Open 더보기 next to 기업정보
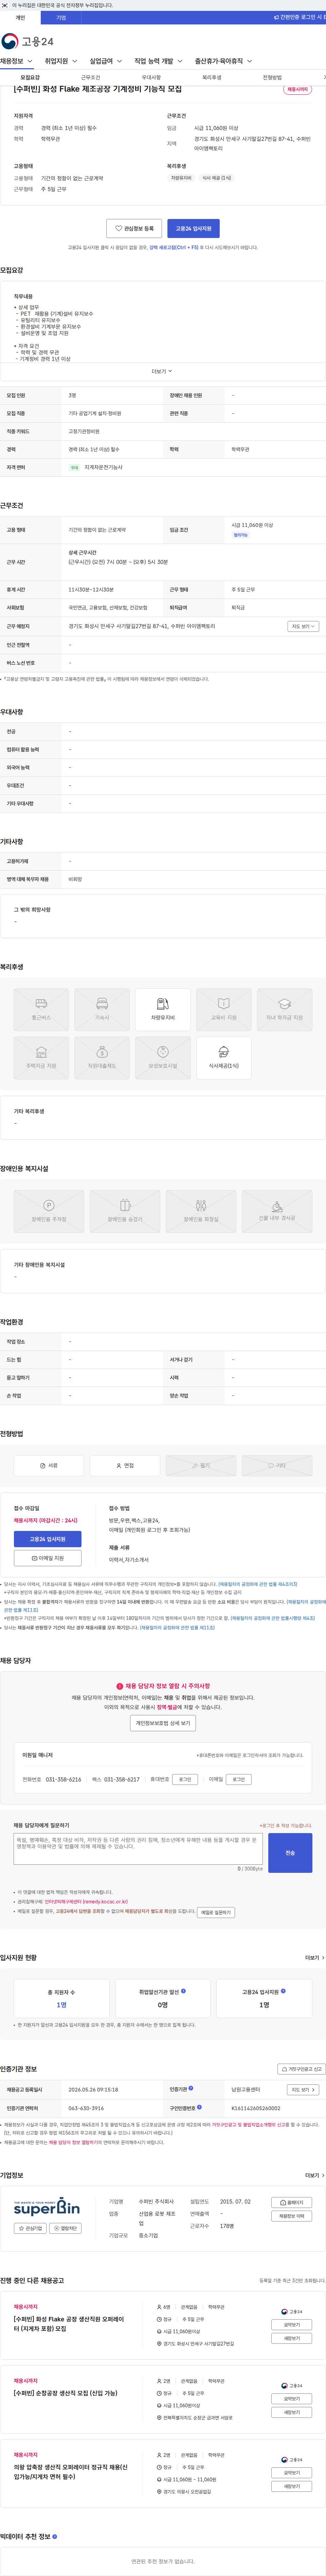Image resolution: width=326 pixels, height=2576 pixels. click(315, 2175)
